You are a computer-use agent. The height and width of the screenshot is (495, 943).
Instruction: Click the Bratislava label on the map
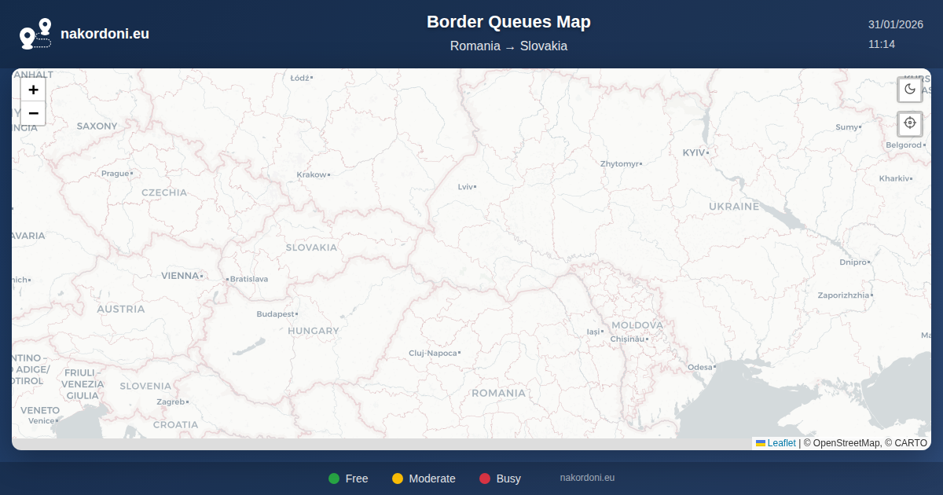(249, 279)
